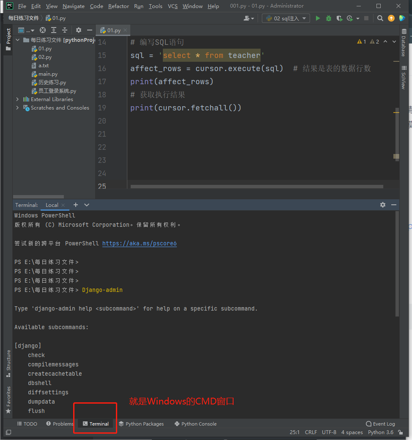
Task: Open the aka.ms/pscore6 link
Action: tap(140, 243)
